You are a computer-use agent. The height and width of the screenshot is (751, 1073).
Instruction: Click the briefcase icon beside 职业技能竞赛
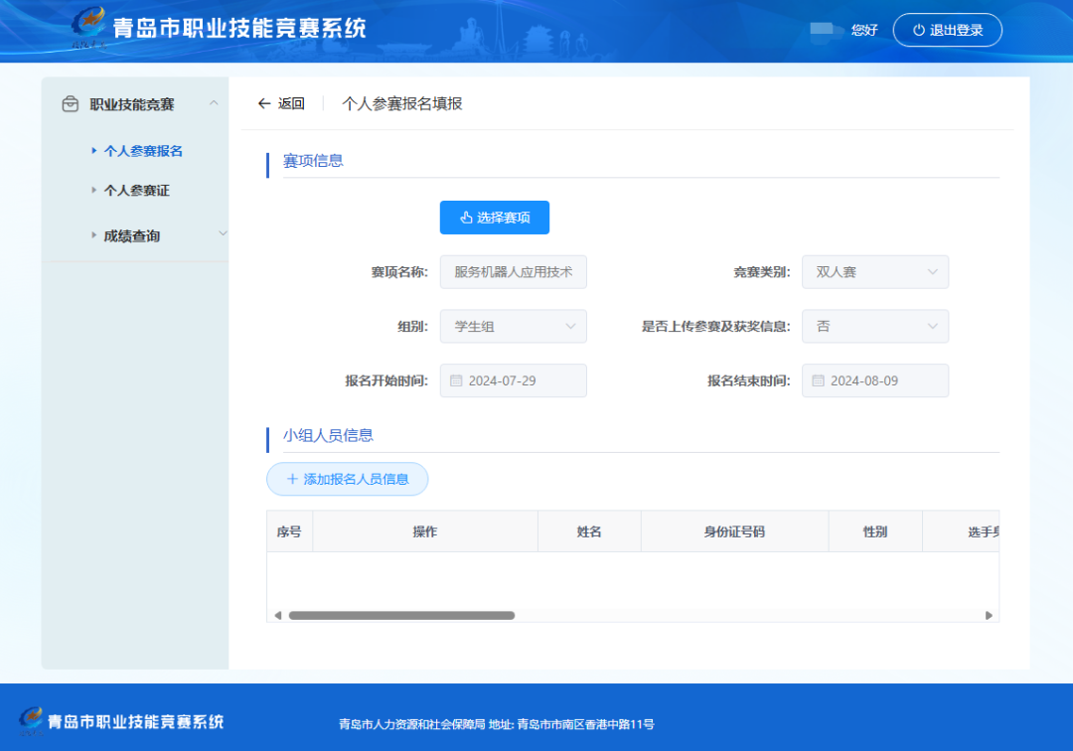[70, 103]
